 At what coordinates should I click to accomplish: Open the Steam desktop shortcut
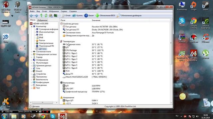click(206, 6)
